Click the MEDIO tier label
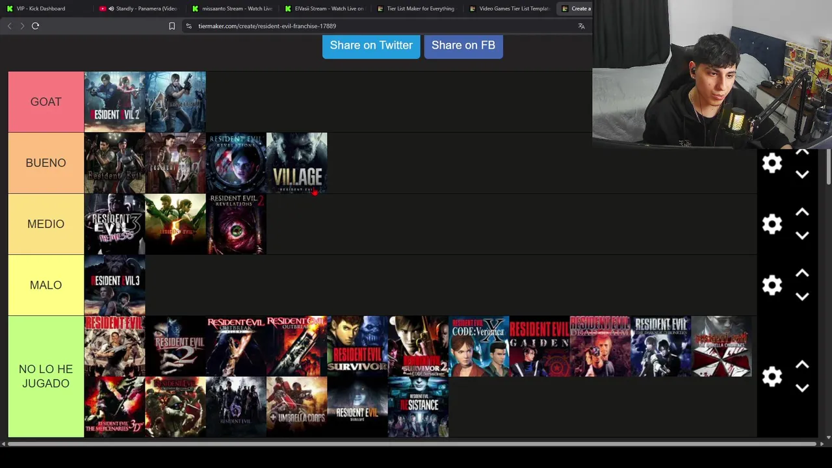 (46, 224)
